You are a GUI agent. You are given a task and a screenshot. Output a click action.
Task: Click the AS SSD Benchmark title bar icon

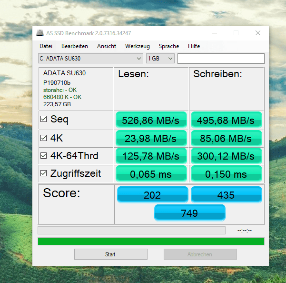40,33
